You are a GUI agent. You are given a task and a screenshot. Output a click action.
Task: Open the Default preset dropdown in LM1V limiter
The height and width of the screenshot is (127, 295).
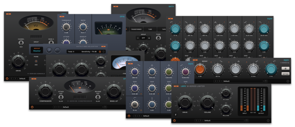224,121
